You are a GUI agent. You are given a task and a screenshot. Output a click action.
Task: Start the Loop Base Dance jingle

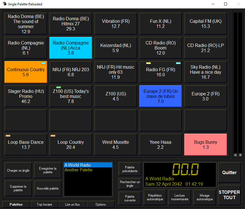coord(26,145)
